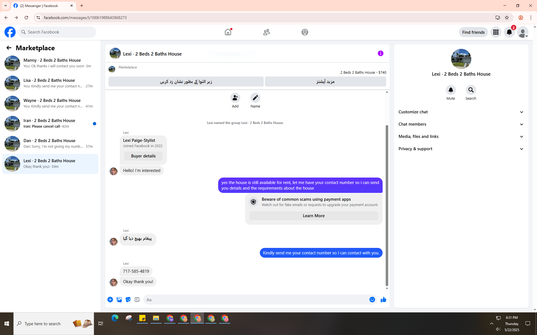Viewport: 537px width, 335px height.
Task: Click the browser tab search dropdown arrow
Action: click(x=6, y=6)
